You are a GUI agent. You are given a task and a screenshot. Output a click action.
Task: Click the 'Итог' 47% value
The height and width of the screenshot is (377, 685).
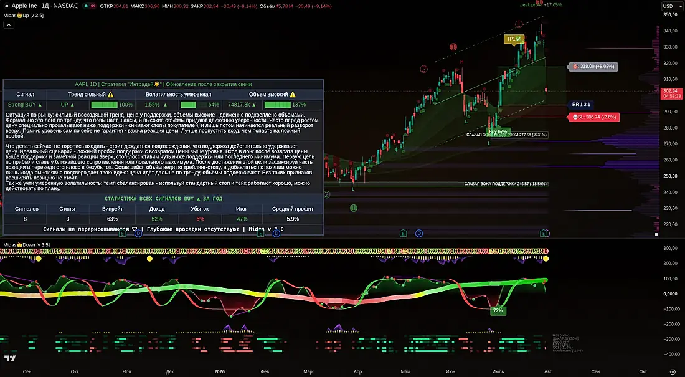242,219
